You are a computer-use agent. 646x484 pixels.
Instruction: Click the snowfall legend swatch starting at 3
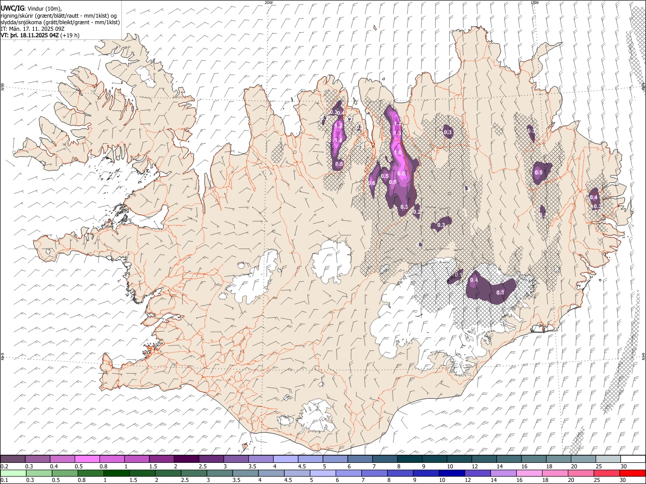[x=236, y=459]
